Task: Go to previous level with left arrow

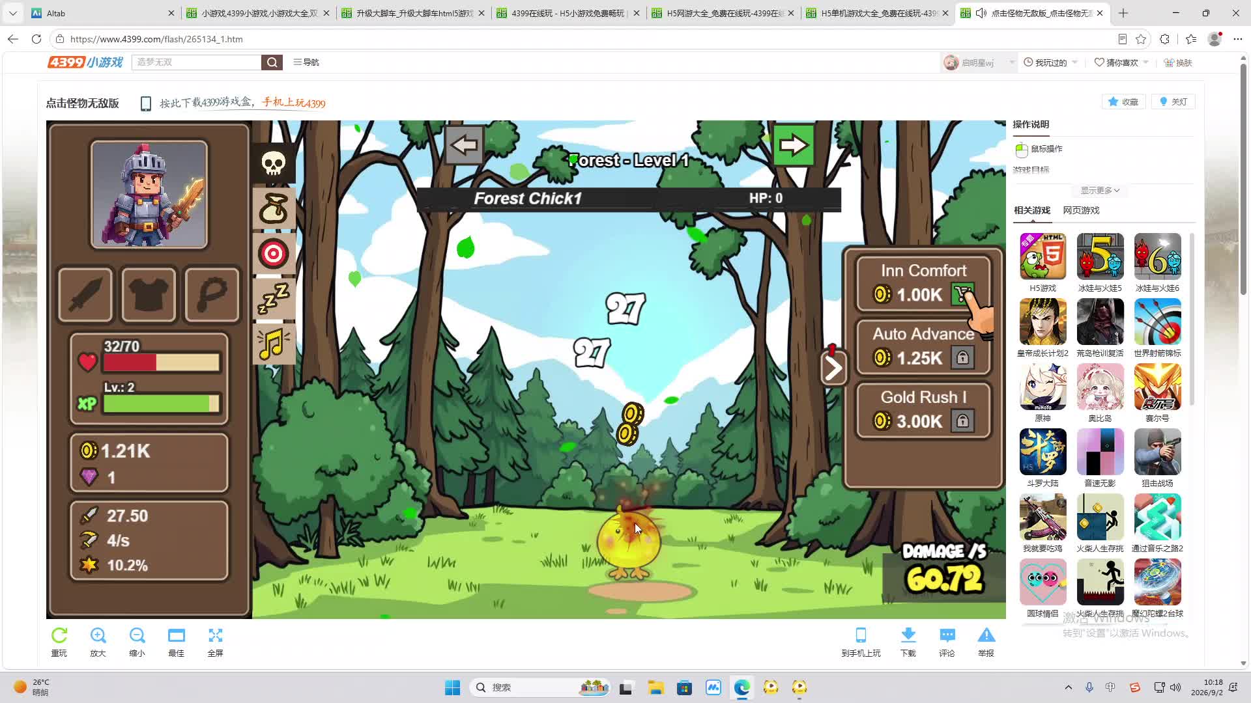Action: (464, 145)
